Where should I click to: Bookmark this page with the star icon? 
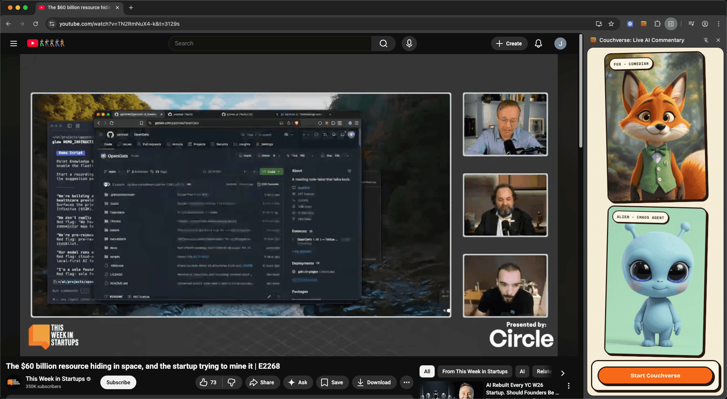611,23
